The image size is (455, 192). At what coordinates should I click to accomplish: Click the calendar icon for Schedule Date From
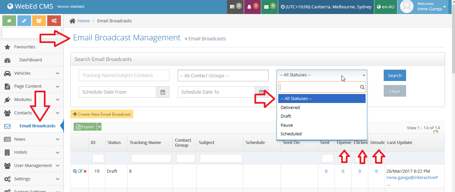[163, 92]
